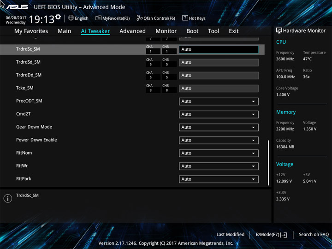Select the ProcODT_SM label
This screenshot has width=332, height=249.
[x=29, y=101]
